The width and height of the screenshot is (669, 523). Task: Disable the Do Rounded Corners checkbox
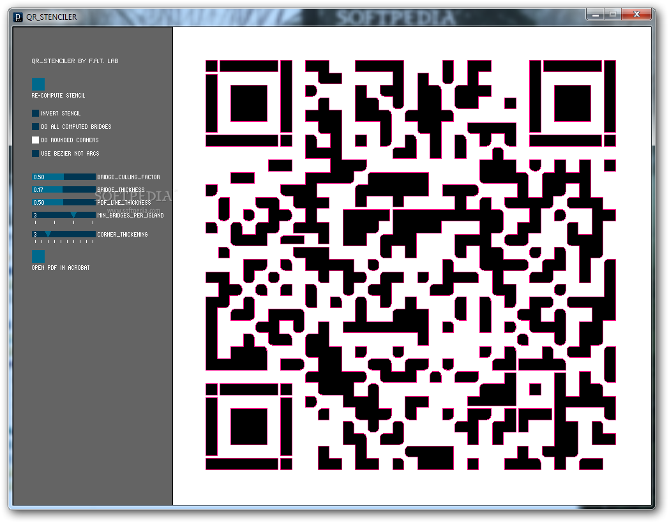tap(35, 140)
